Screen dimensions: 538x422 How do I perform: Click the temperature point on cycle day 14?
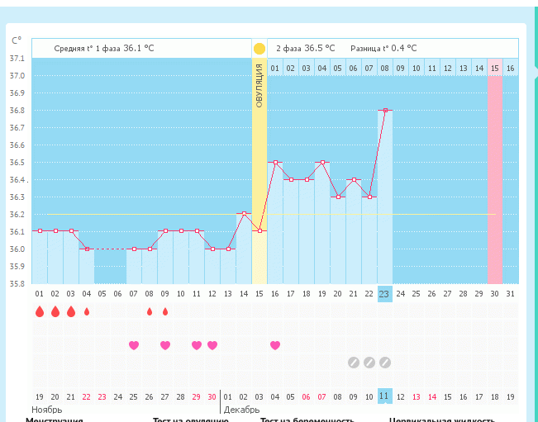pos(244,213)
